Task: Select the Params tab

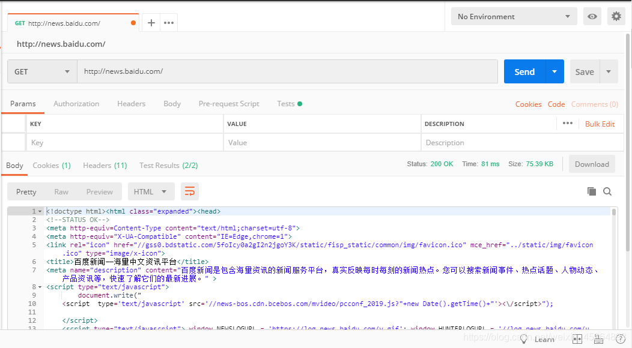Action: (x=23, y=104)
